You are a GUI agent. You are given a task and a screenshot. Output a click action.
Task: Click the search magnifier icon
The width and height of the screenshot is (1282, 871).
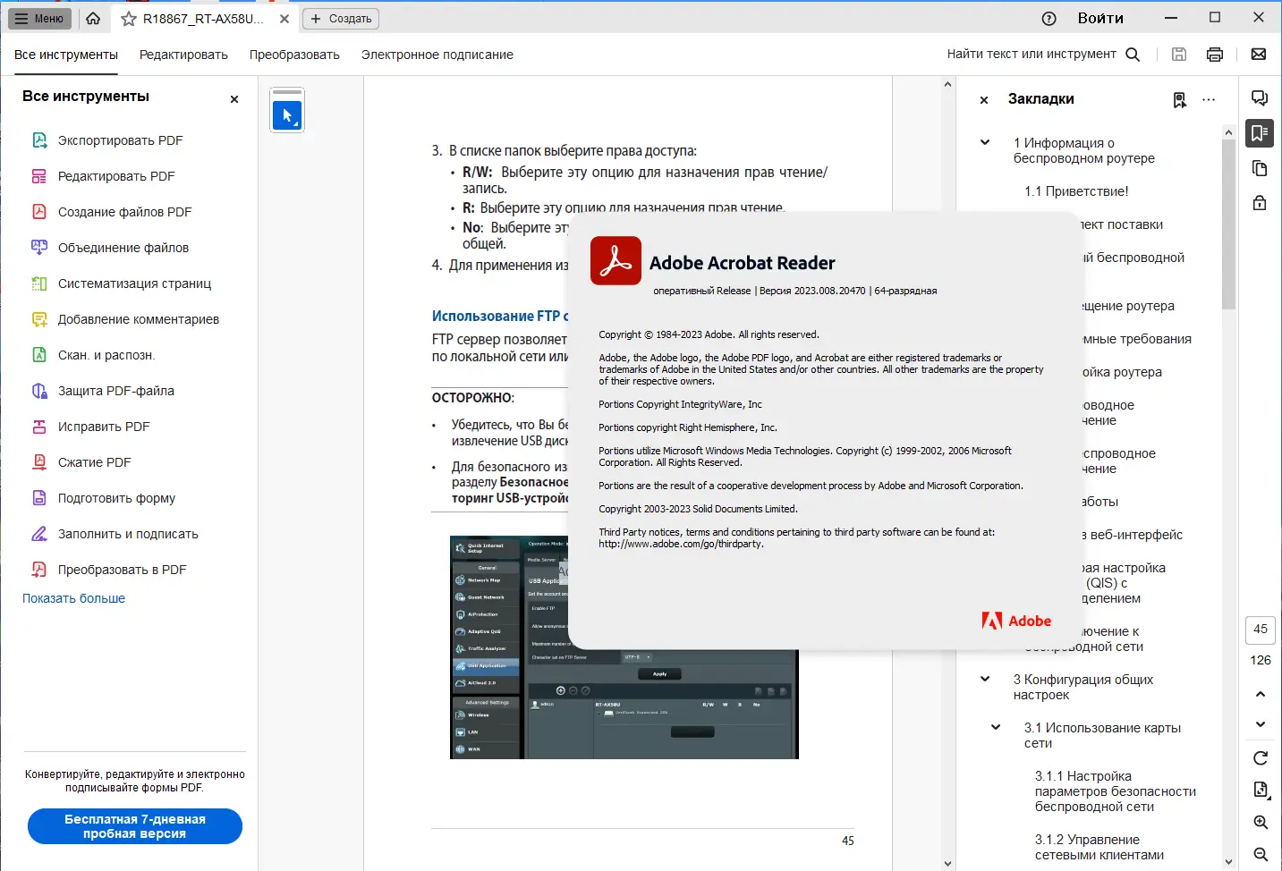coord(1133,55)
